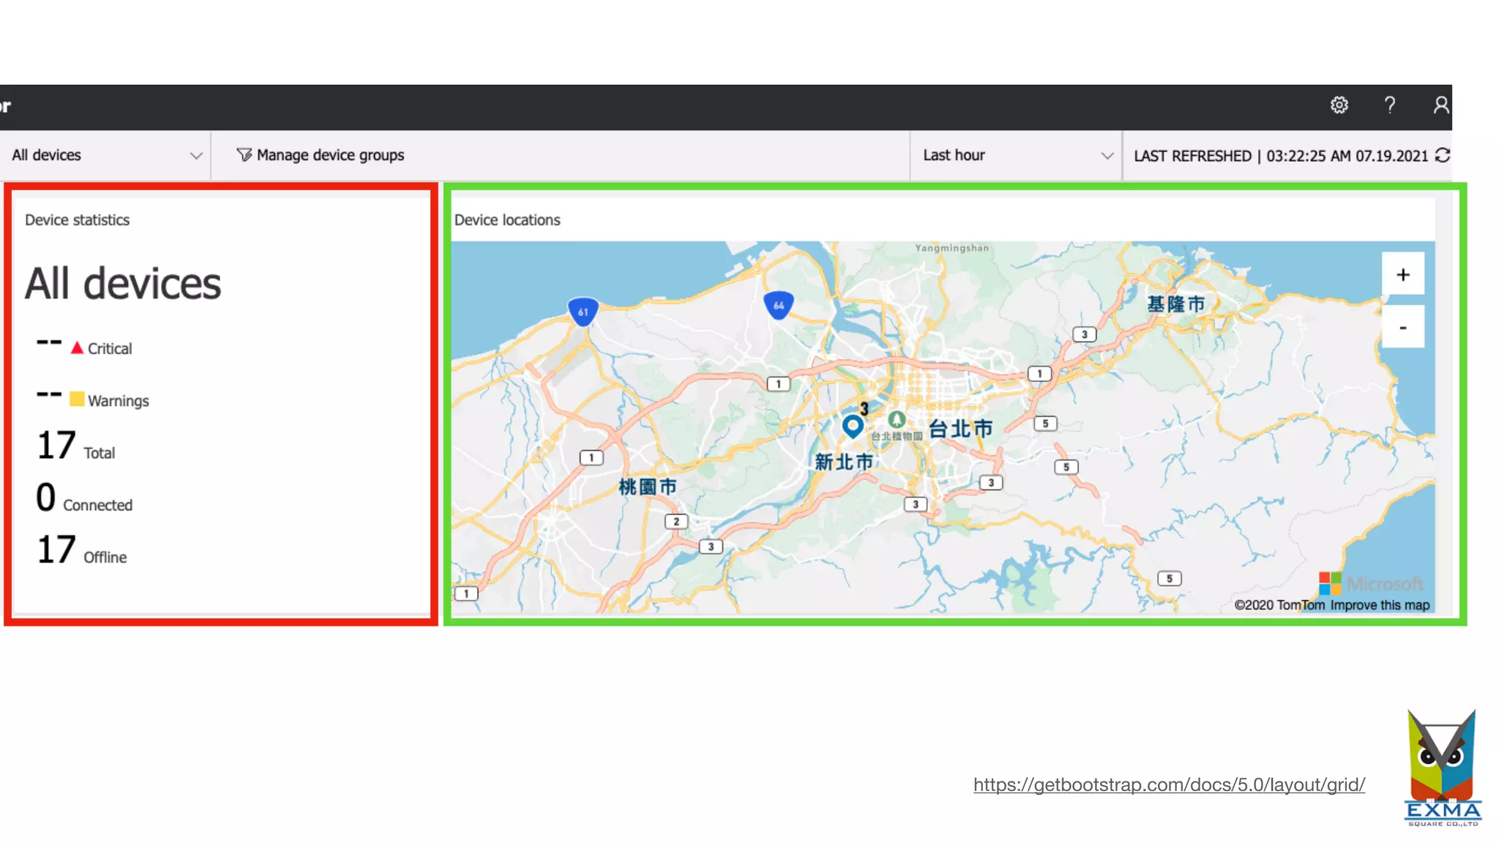Viewport: 1499px width, 843px height.
Task: Click the red Critical alert triangle
Action: [x=77, y=348]
